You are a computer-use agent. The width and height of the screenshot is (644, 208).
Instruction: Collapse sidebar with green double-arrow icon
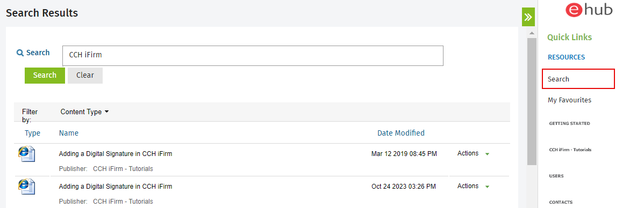click(x=528, y=17)
